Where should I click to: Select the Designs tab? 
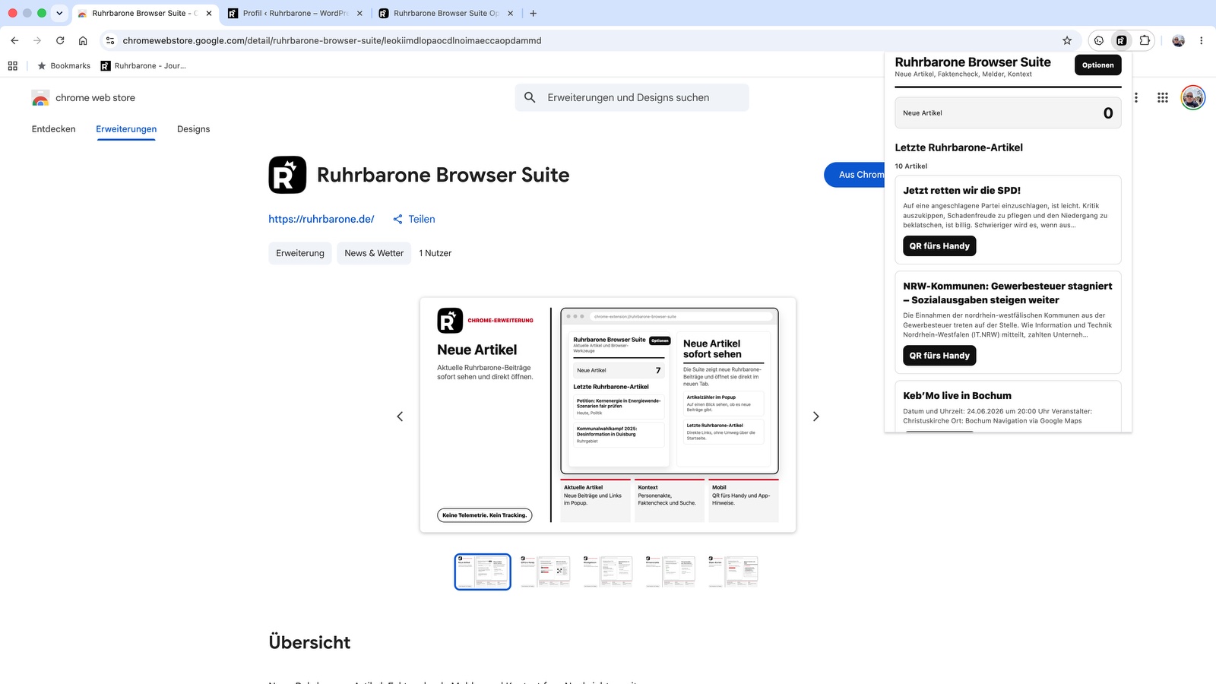click(194, 129)
